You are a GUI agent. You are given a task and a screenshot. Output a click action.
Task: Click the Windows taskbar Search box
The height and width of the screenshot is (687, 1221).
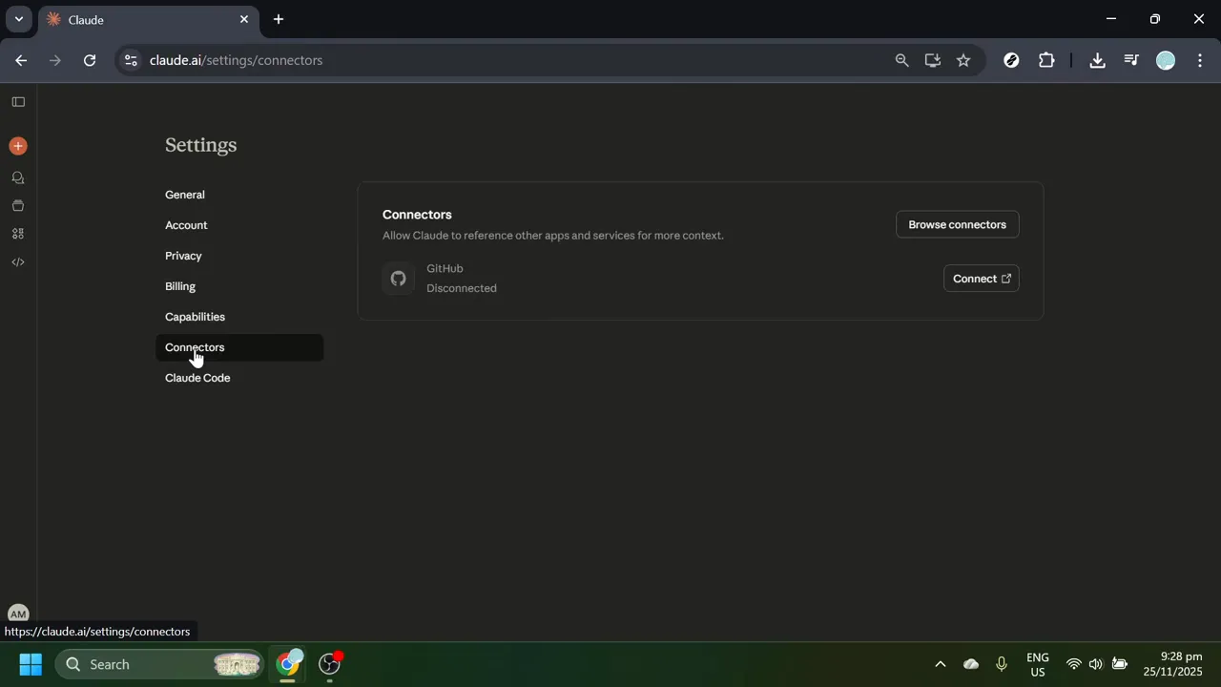click(x=159, y=664)
